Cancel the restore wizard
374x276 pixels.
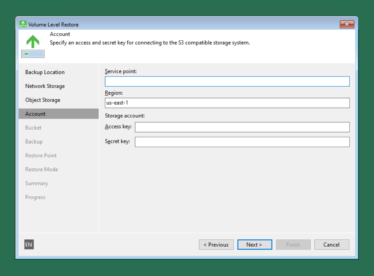click(331, 244)
